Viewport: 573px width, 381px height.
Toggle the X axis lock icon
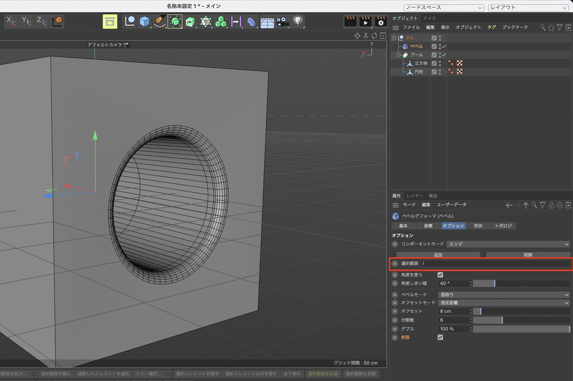pyautogui.click(x=11, y=21)
